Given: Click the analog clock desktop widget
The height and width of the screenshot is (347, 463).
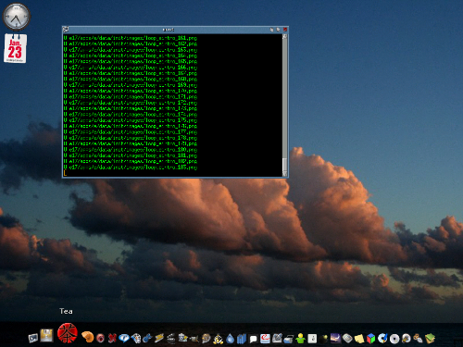Looking at the screenshot, I should (x=16, y=17).
